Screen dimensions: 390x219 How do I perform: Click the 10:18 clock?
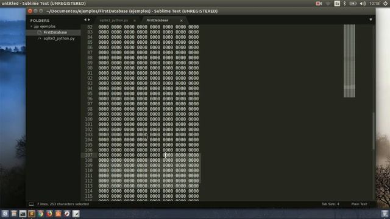coord(374,4)
